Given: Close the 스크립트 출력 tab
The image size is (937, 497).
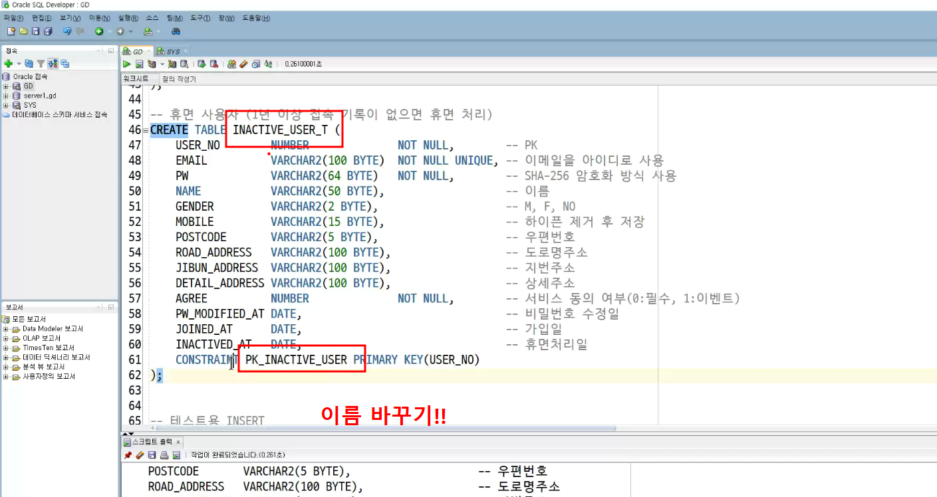Looking at the screenshot, I should [x=178, y=442].
